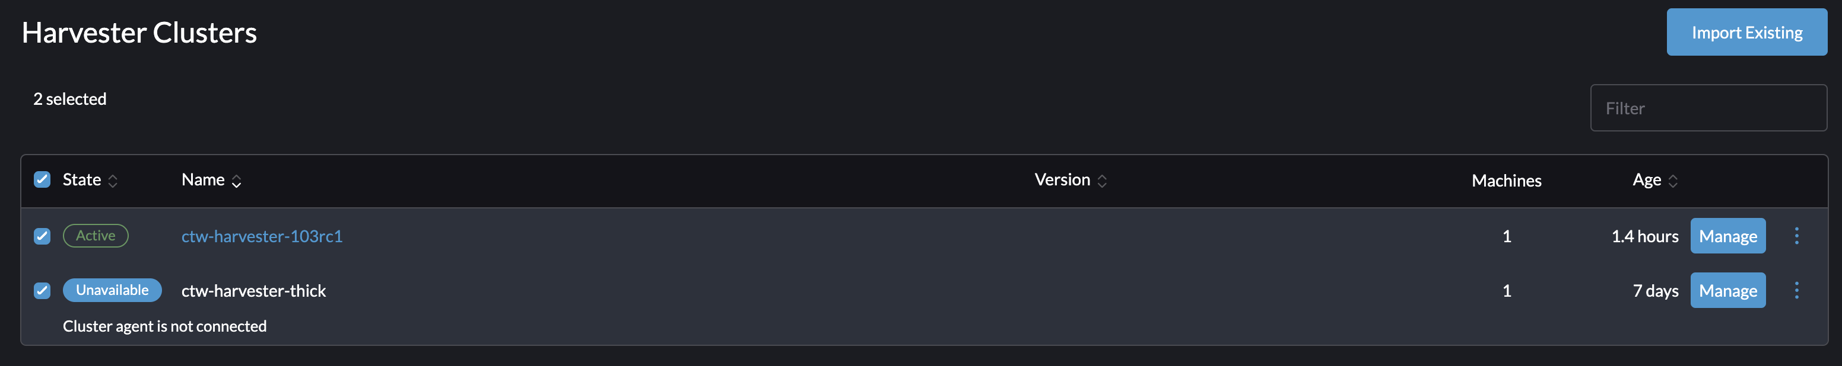Click inside the Filter input field
This screenshot has width=1842, height=366.
(1709, 108)
